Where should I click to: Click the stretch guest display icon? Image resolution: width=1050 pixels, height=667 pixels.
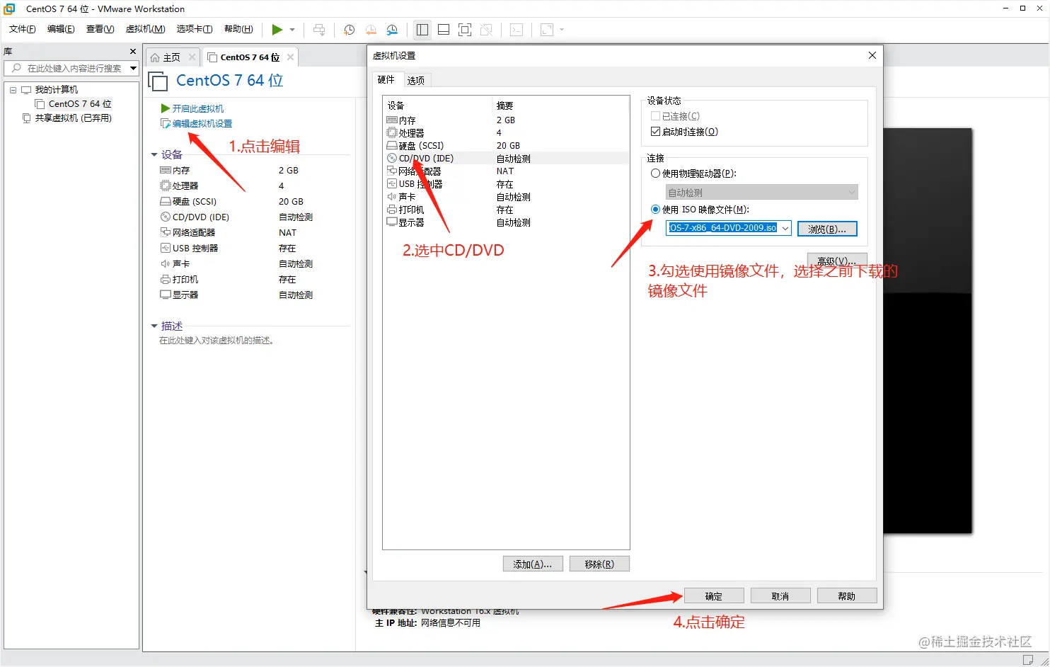[547, 29]
